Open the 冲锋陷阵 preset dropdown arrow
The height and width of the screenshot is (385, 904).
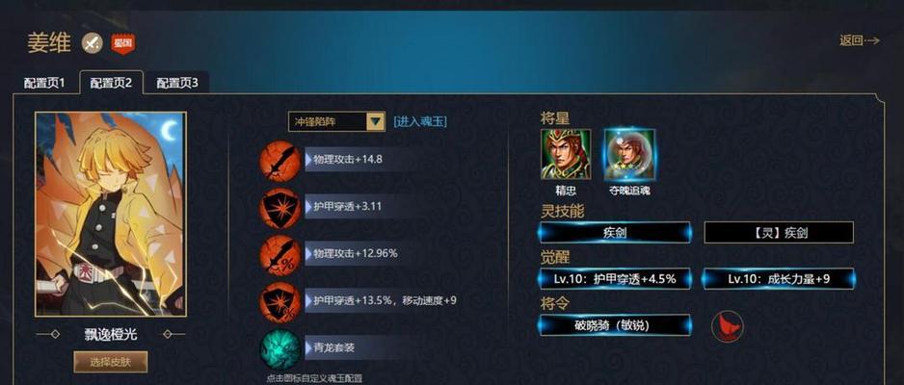[x=375, y=121]
